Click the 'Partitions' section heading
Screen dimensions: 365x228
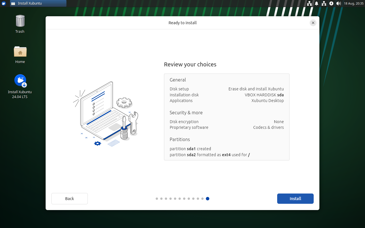(x=180, y=139)
